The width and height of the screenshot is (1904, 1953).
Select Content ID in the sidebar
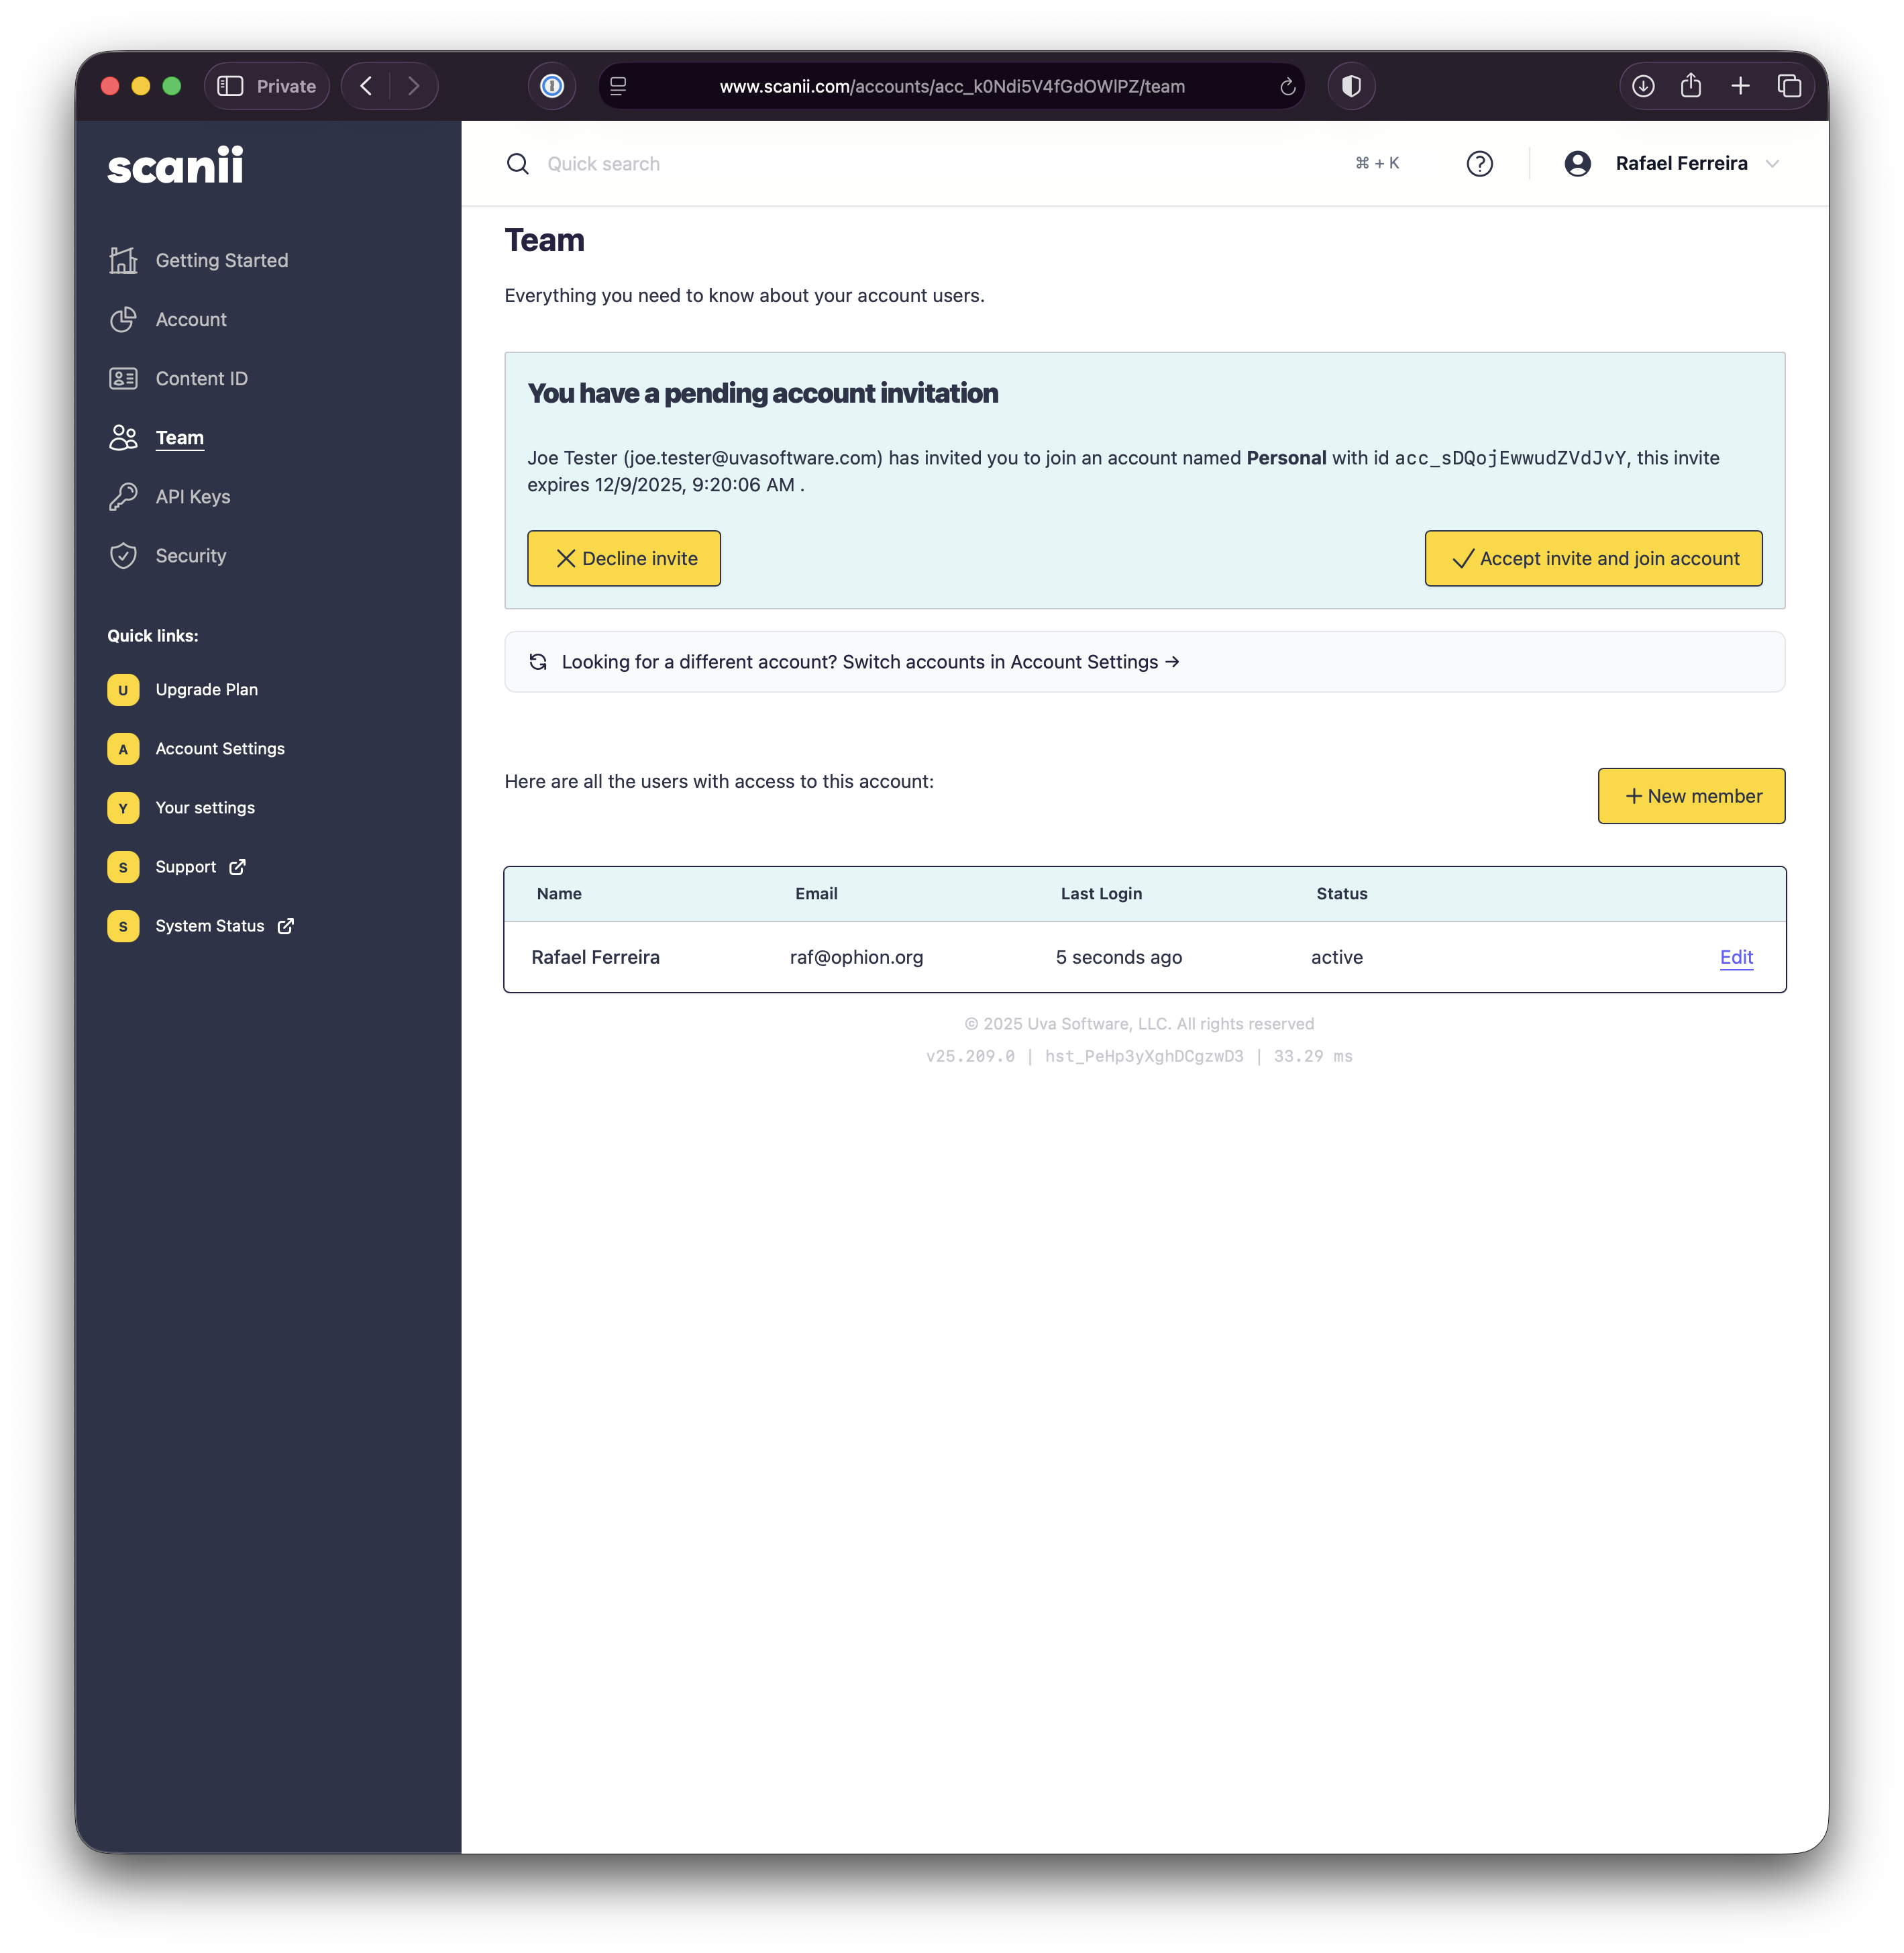tap(201, 379)
